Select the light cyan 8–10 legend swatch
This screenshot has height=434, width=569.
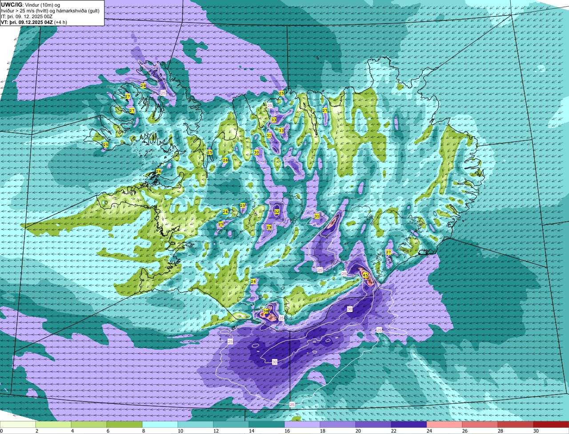click(x=160, y=424)
